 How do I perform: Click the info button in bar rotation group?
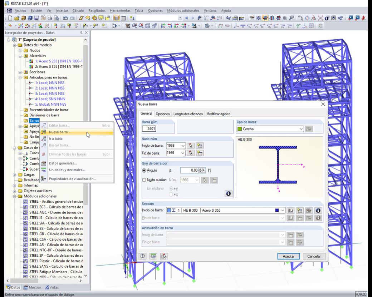(228, 194)
